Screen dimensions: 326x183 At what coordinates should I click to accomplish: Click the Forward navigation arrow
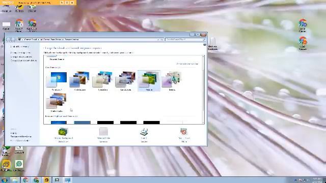point(13,39)
